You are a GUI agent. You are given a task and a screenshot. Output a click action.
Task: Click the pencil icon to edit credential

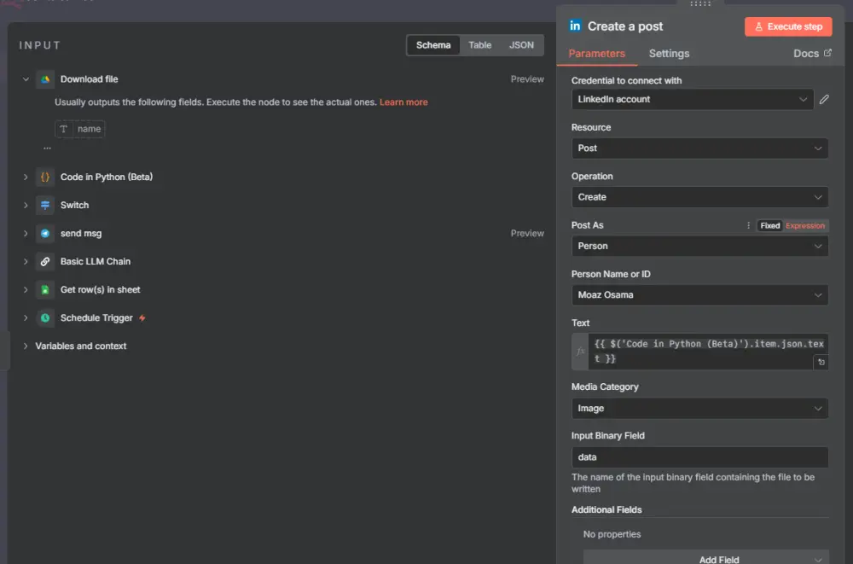824,100
